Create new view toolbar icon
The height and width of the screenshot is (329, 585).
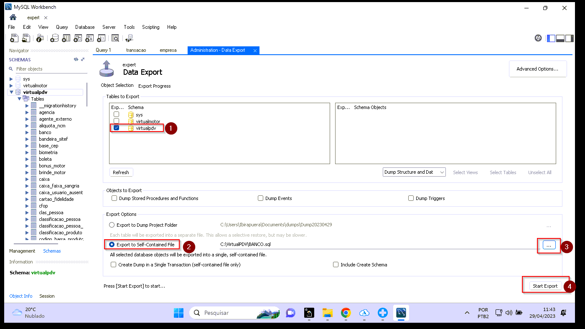click(78, 38)
